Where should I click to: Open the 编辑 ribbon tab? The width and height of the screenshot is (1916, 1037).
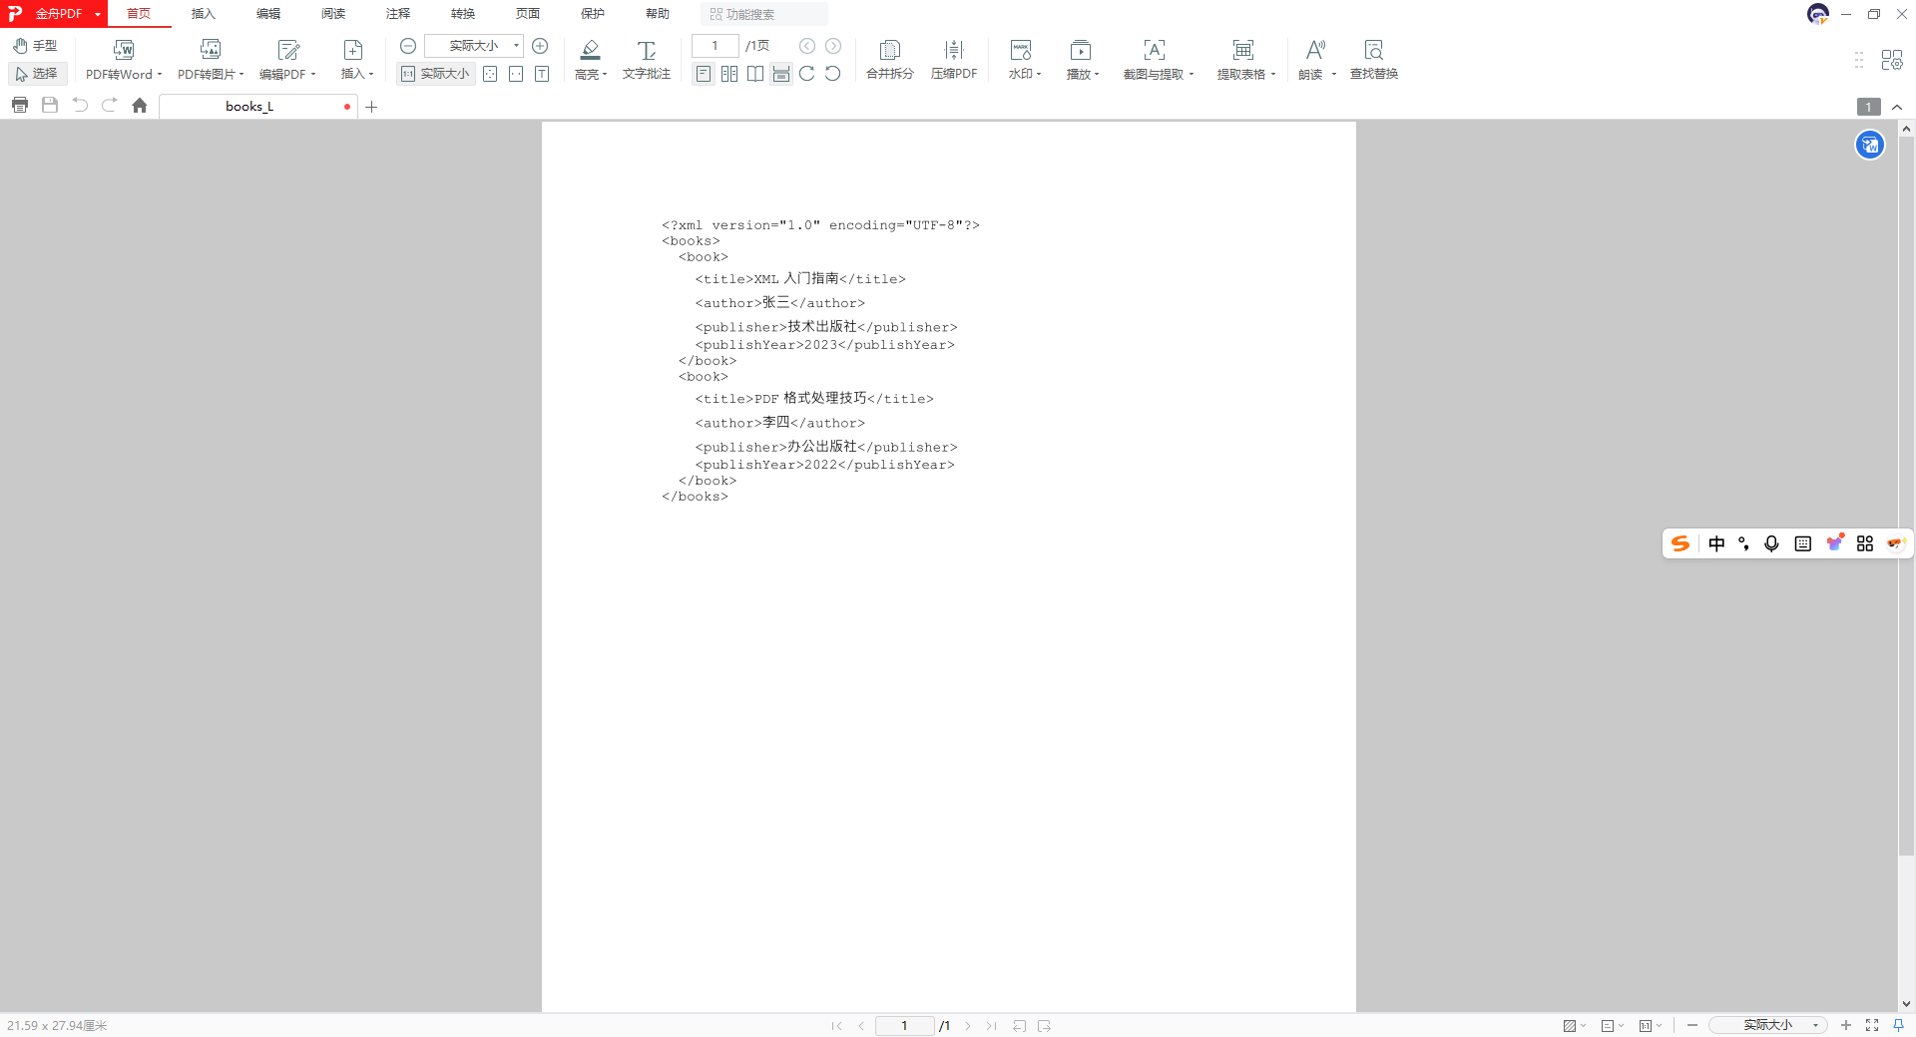coord(268,14)
